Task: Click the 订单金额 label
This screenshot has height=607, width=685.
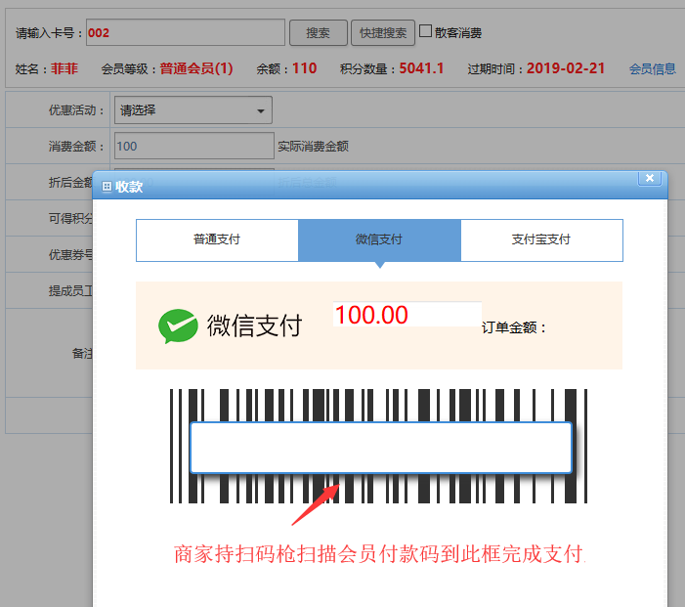Action: [514, 327]
